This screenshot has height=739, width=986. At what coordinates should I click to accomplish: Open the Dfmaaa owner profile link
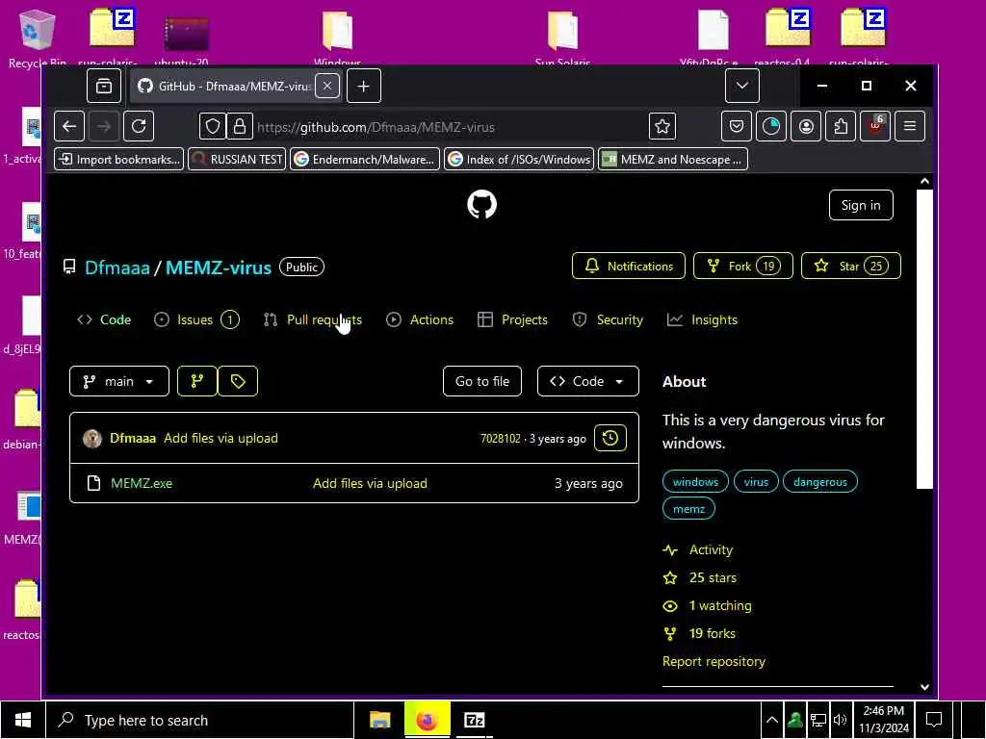[x=117, y=268]
